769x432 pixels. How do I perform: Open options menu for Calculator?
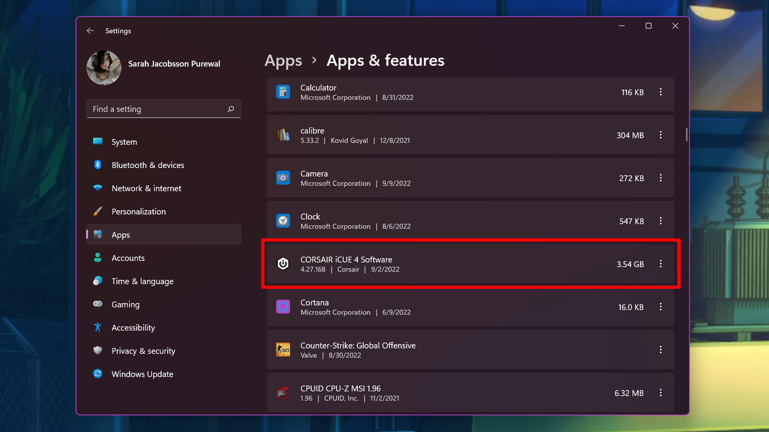(660, 92)
